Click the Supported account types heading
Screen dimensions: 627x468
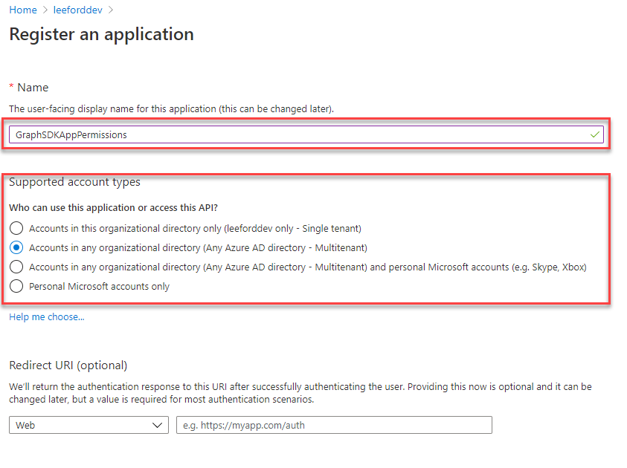point(75,182)
